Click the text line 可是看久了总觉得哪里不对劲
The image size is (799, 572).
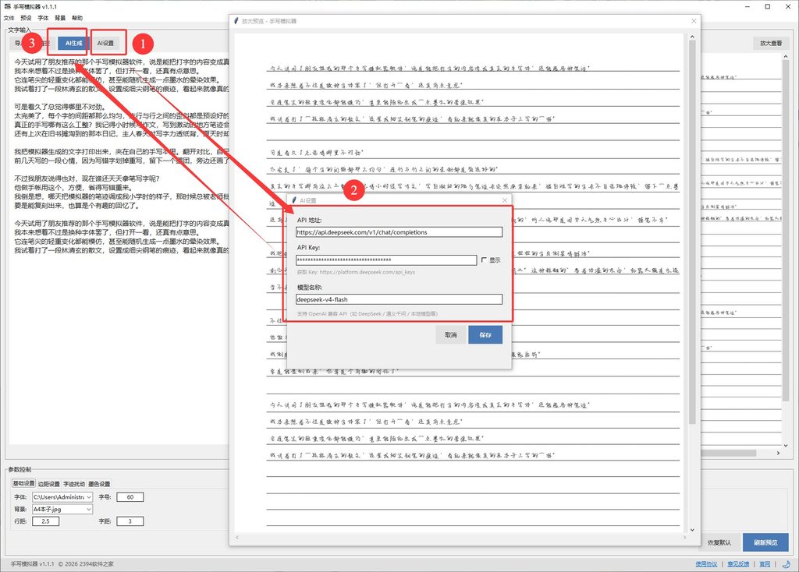click(x=60, y=107)
